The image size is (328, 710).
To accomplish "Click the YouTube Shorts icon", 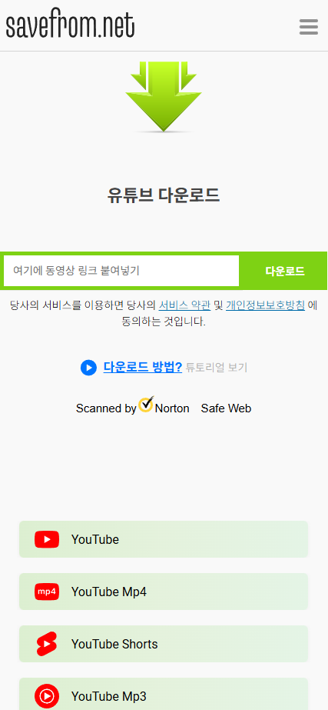I will point(47,644).
